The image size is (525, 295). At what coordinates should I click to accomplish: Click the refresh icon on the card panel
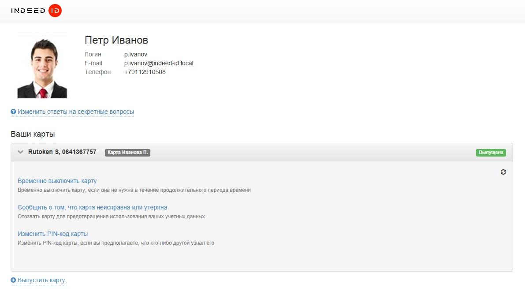point(503,172)
